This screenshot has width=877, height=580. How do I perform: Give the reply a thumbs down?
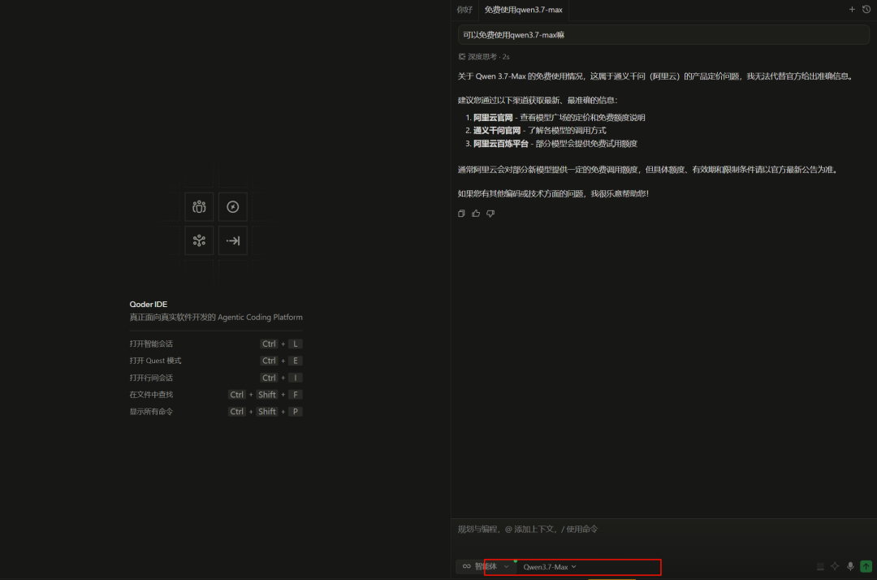tap(490, 213)
